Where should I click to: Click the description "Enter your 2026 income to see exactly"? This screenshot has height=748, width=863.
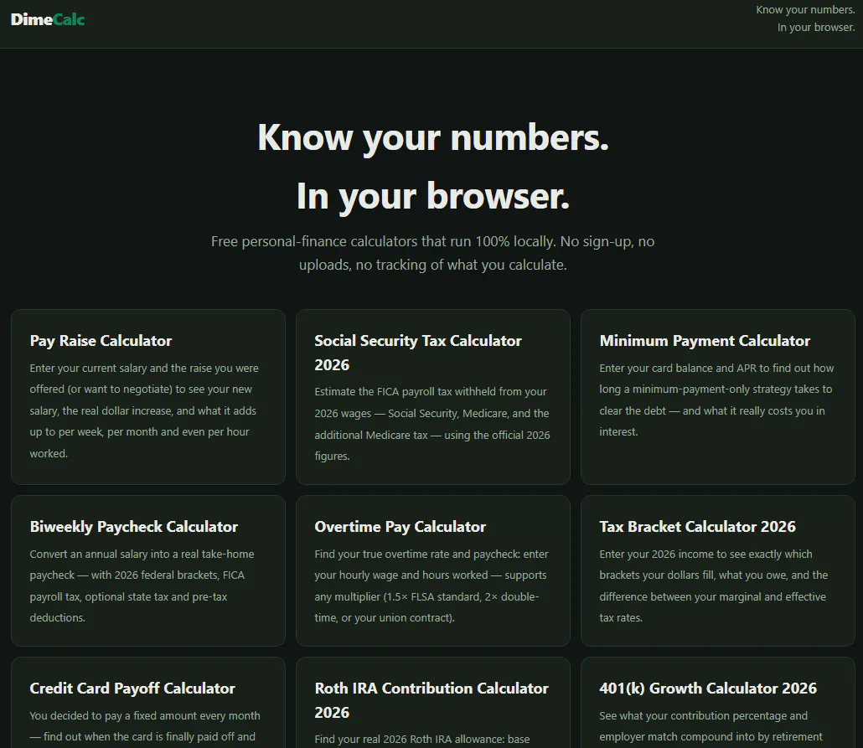click(x=713, y=586)
